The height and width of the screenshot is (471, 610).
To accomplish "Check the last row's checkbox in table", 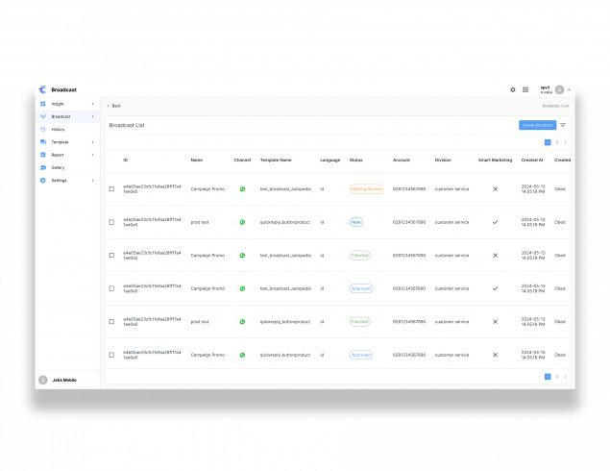I will tap(111, 355).
